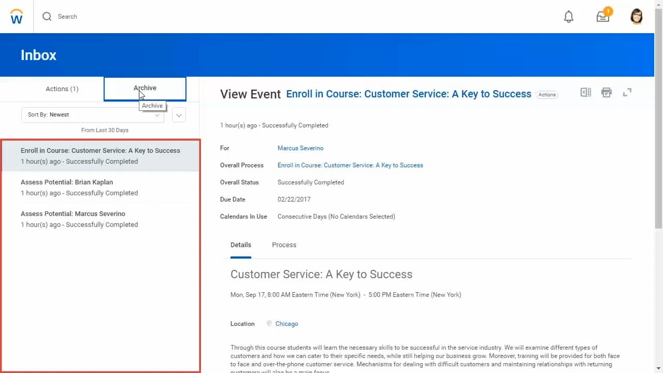Screen dimensions: 663x373
Task: Click the print icon
Action: [607, 93]
